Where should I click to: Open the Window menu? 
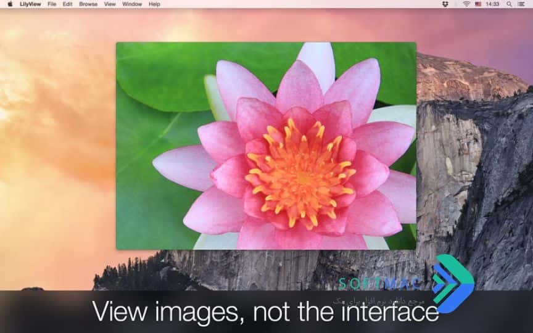(132, 4)
